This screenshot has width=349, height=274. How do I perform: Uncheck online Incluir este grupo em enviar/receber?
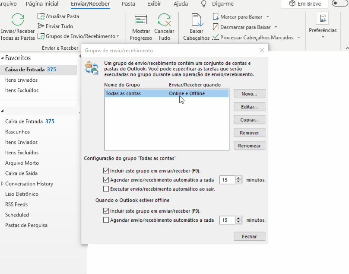click(x=106, y=171)
